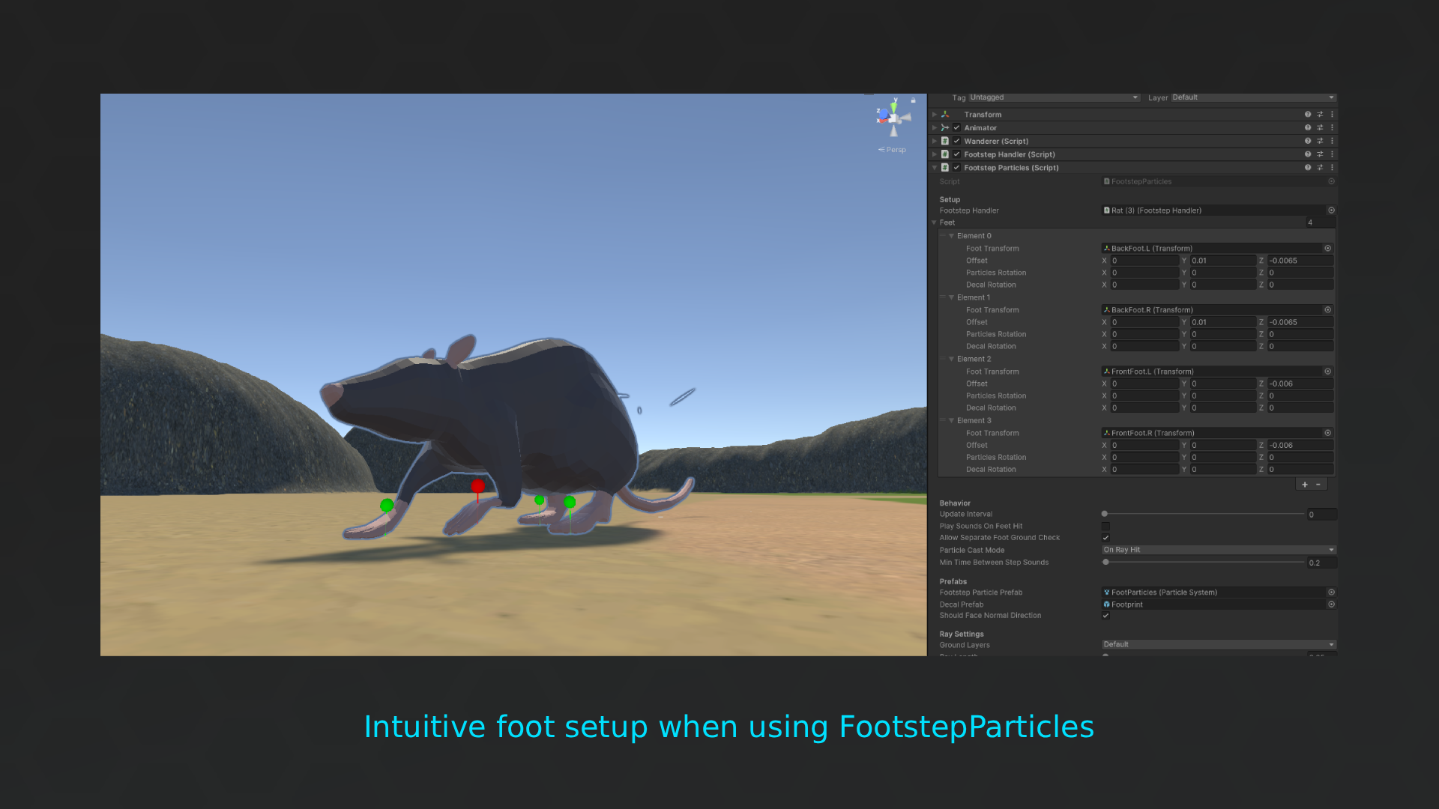
Task: Open the Wanderer script's three-dot menu
Action: point(1332,141)
